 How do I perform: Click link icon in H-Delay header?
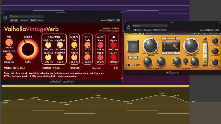217,30
